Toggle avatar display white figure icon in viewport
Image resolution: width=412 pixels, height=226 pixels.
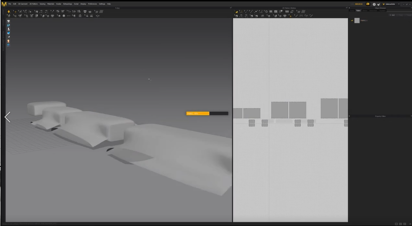point(8,29)
